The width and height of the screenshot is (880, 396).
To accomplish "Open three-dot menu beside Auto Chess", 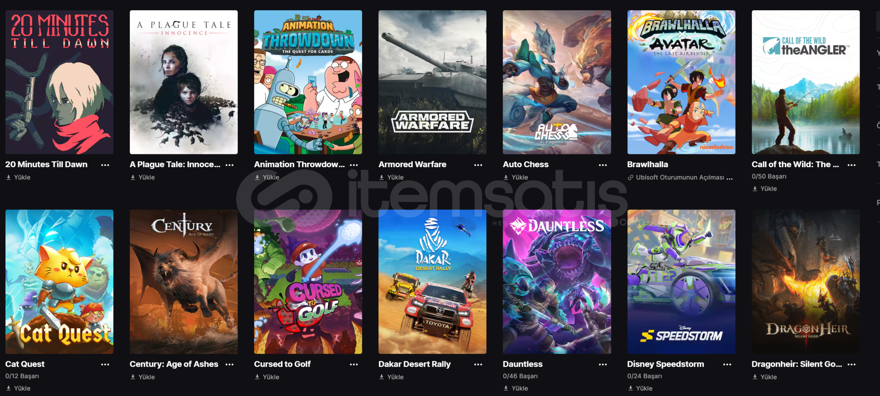I will (x=603, y=165).
